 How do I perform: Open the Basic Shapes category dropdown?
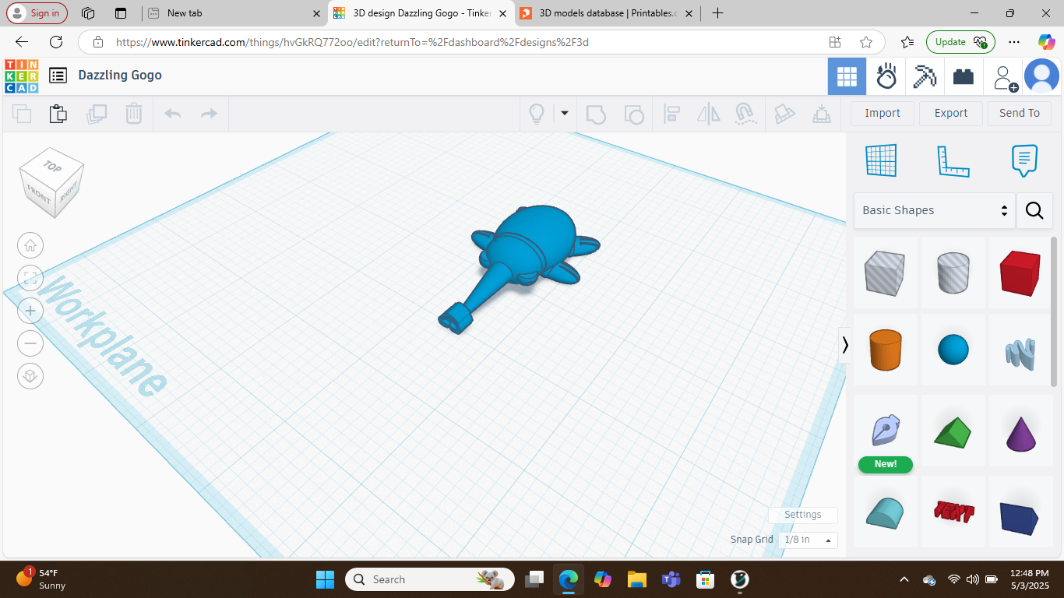[935, 210]
